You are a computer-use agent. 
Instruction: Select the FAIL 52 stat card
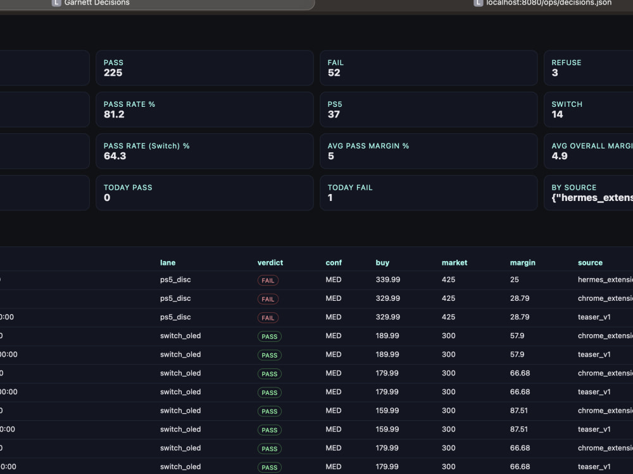(429, 68)
